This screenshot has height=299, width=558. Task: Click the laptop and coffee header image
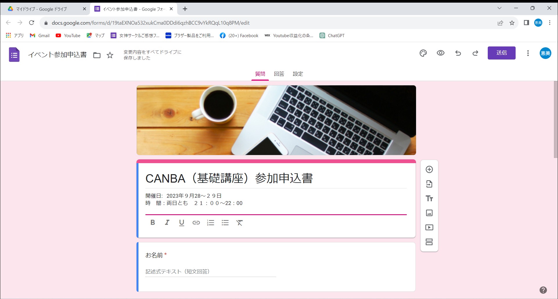(276, 120)
